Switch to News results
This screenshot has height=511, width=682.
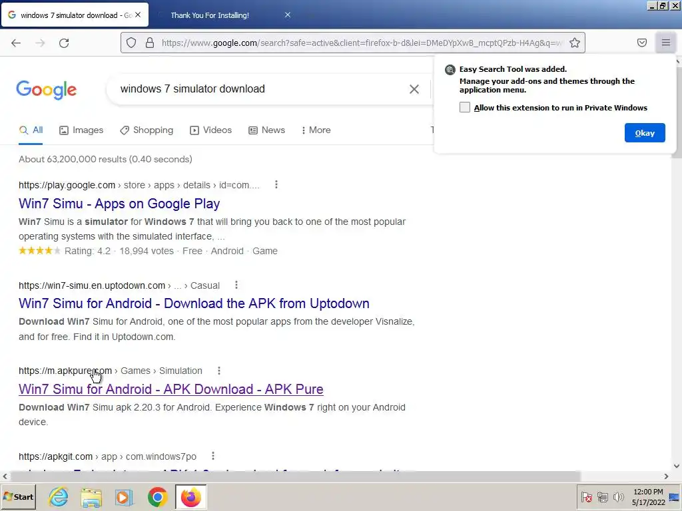(266, 130)
